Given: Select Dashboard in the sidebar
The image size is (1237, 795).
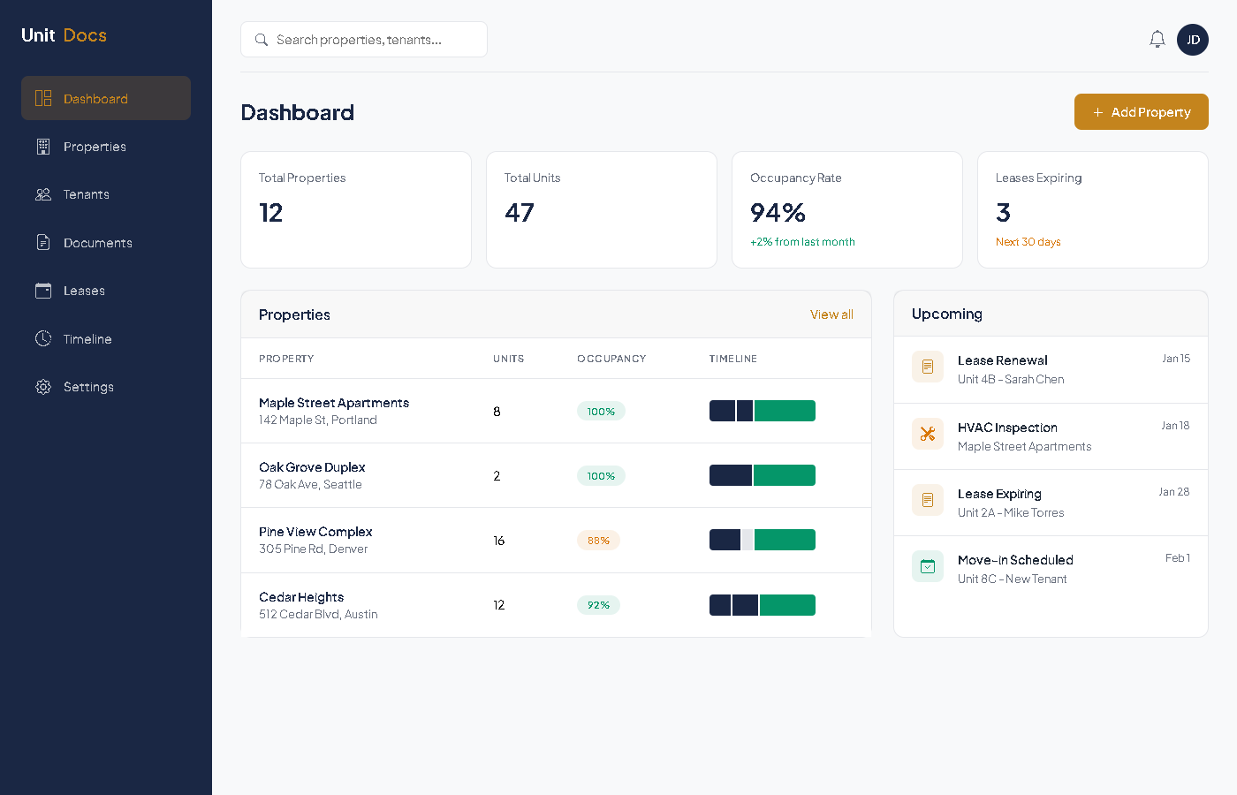Looking at the screenshot, I should coord(95,99).
